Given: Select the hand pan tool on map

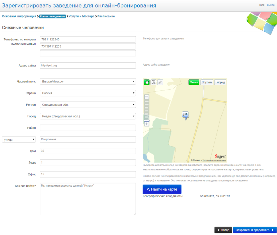Looking at the screenshot, I should click(147, 82).
